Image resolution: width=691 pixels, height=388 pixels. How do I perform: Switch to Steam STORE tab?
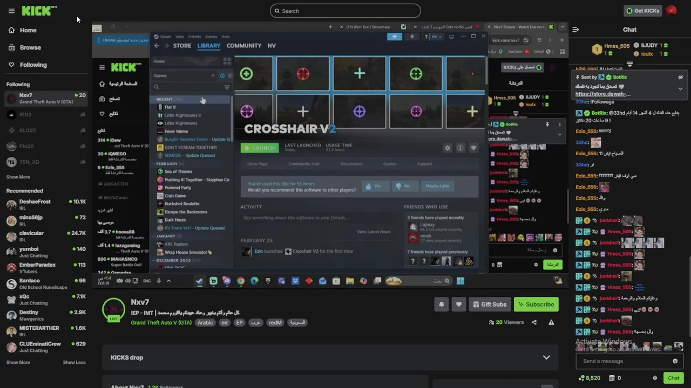182,46
